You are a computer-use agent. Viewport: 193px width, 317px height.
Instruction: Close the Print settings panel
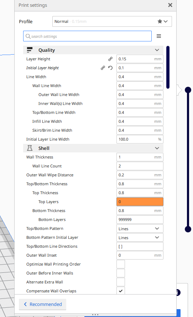click(170, 5)
